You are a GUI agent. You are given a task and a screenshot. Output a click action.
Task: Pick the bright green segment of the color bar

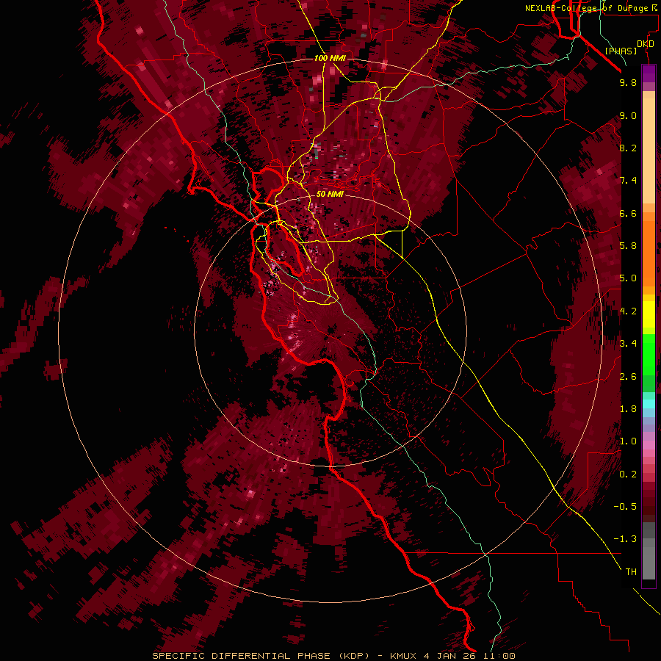coord(649,353)
